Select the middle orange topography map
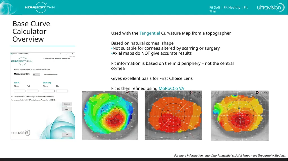The image size is (288, 161). [x=173, y=115]
